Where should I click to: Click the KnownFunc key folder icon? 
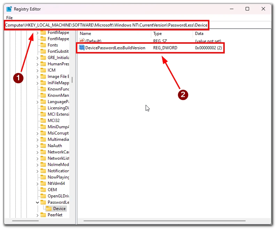43,89
